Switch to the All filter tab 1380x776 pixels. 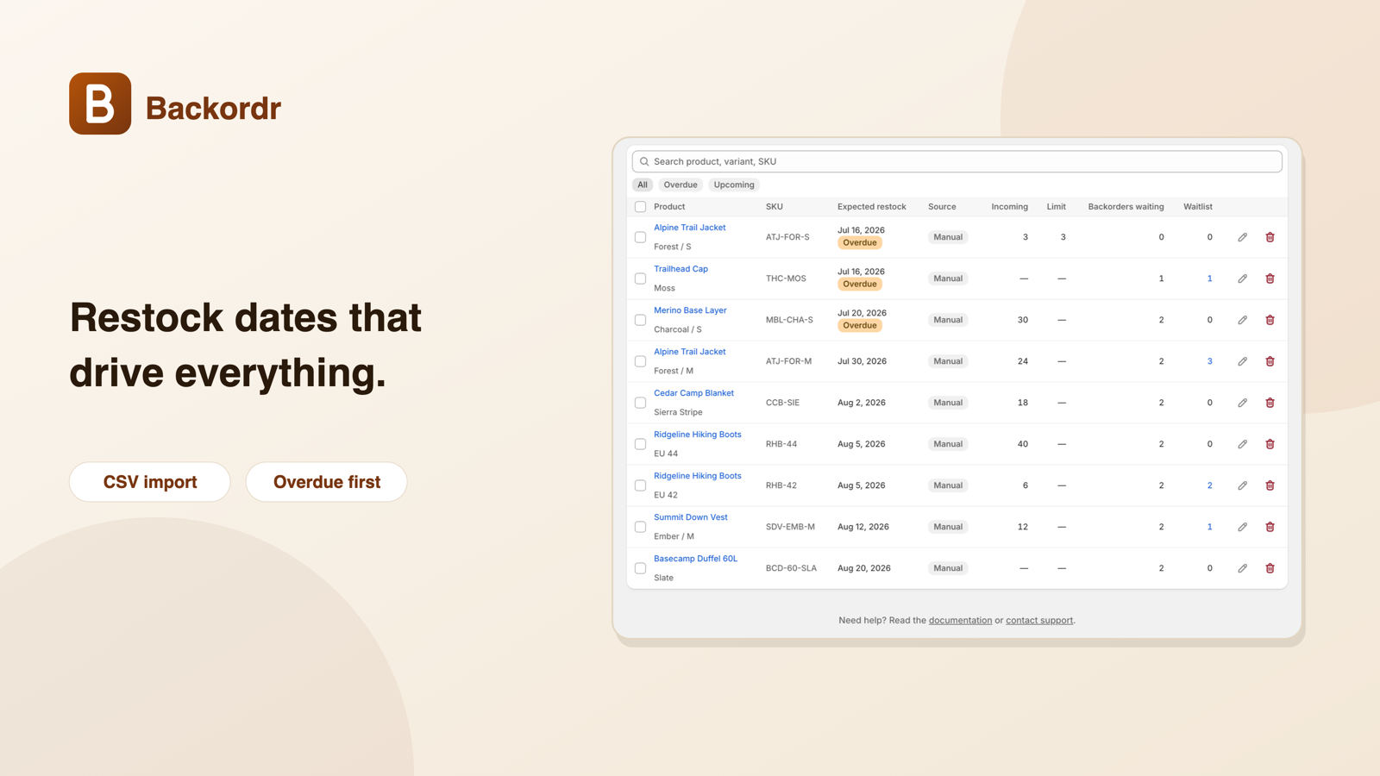[643, 185]
